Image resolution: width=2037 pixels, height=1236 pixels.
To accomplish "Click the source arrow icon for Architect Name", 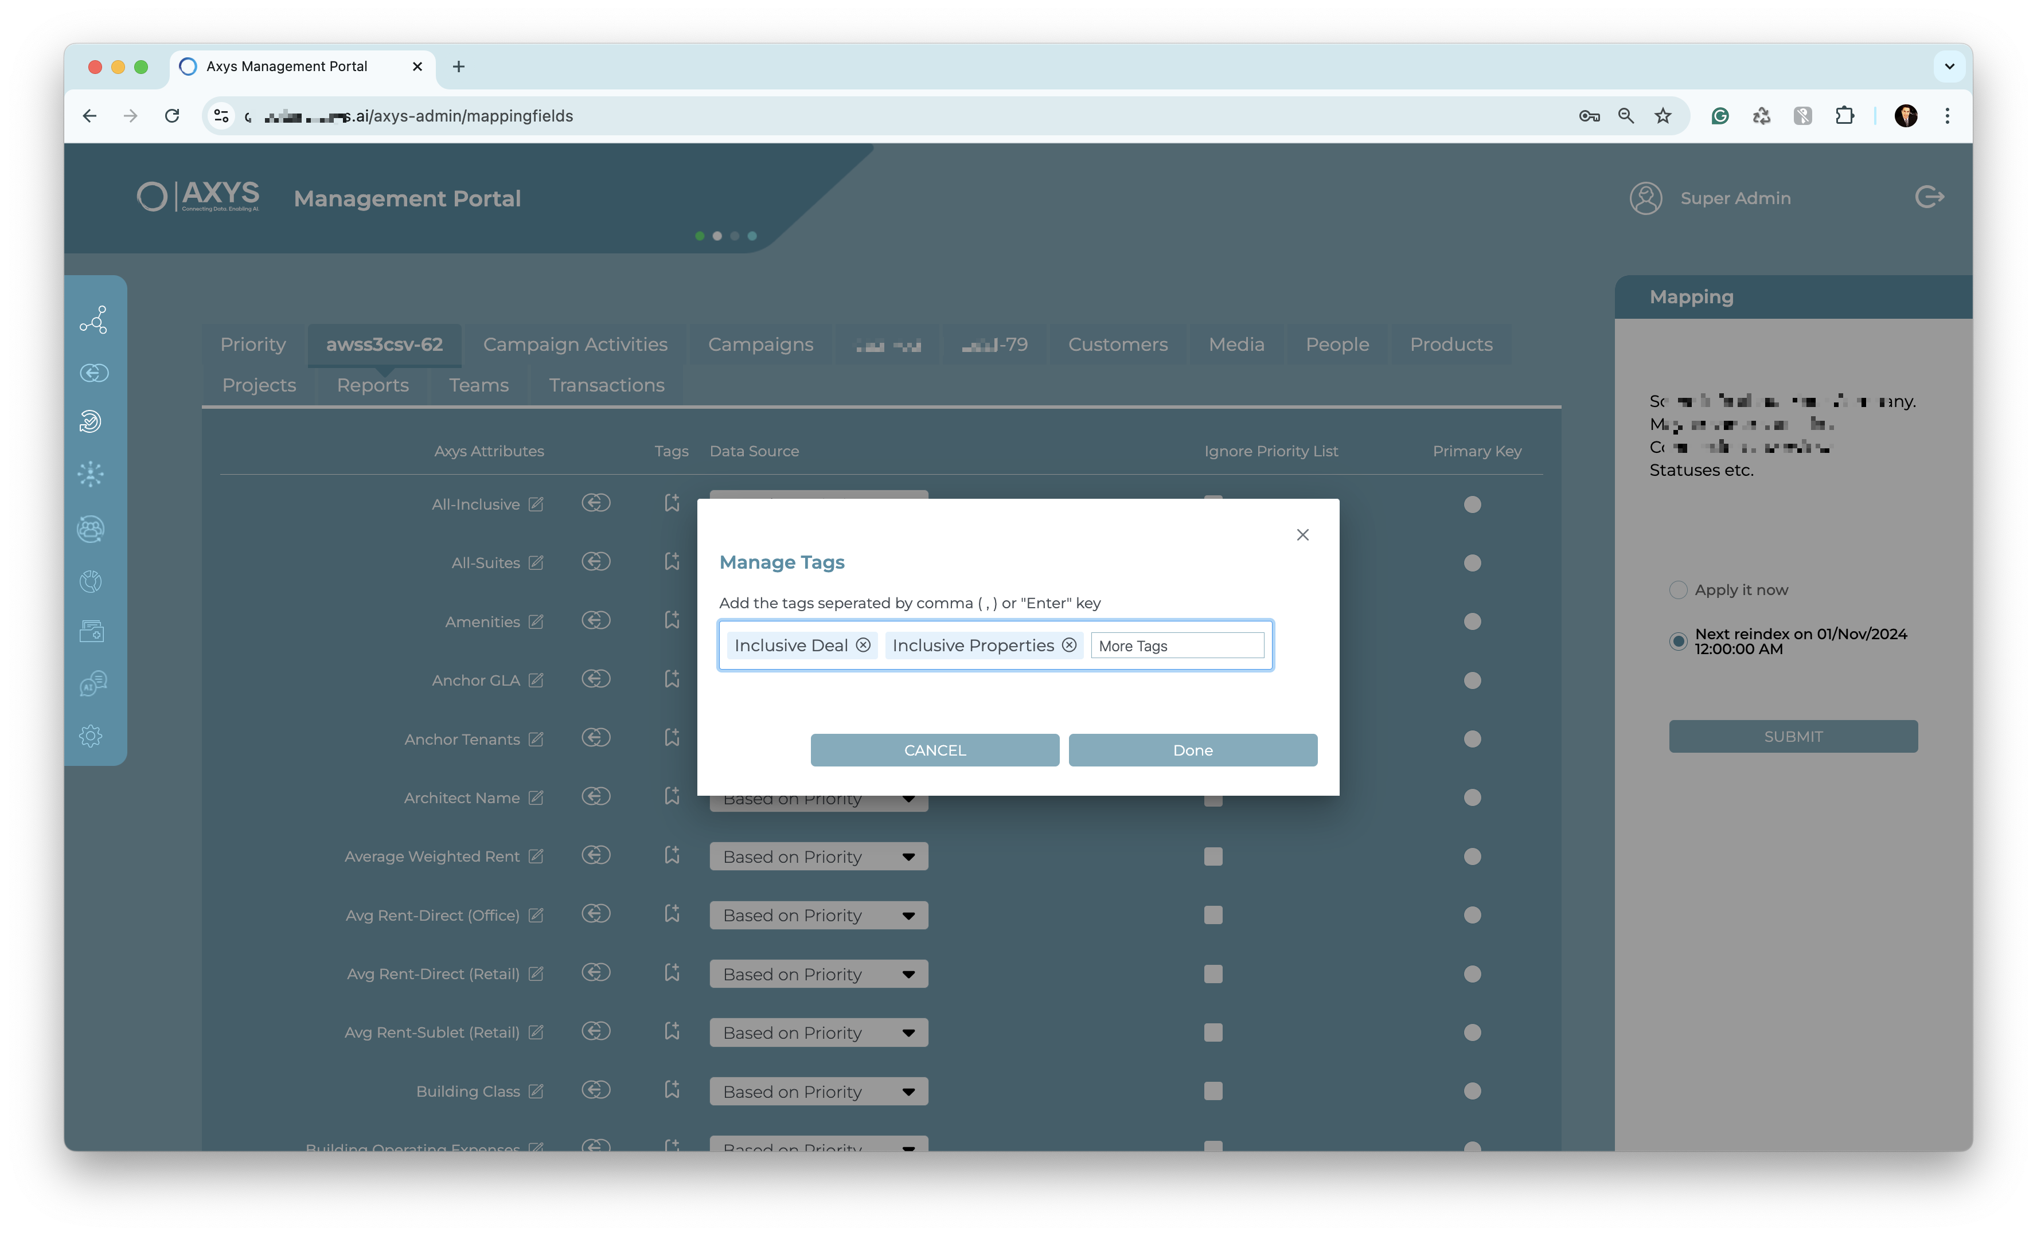I will 595,796.
